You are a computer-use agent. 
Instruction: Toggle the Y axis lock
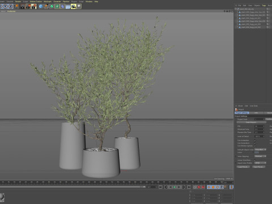5,6
